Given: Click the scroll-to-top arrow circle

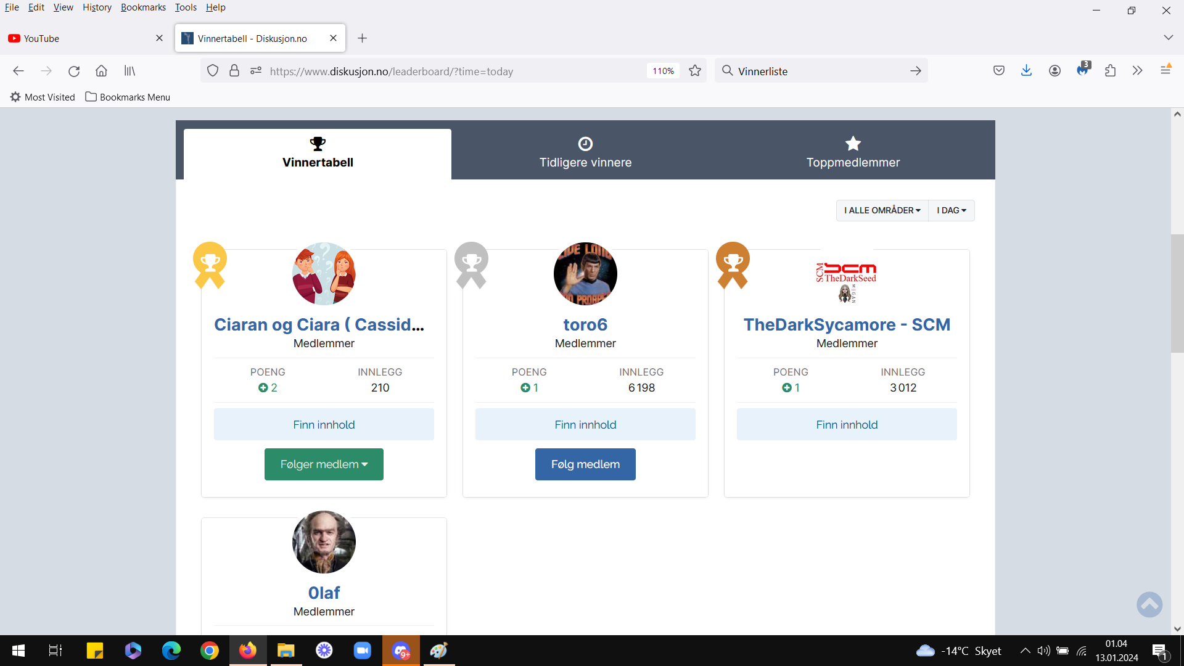Looking at the screenshot, I should click(1149, 604).
